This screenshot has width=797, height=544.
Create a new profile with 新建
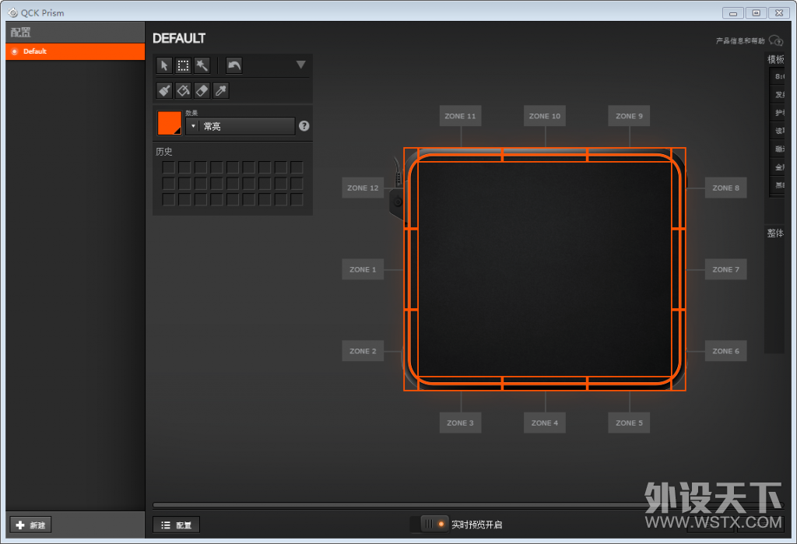pyautogui.click(x=30, y=525)
